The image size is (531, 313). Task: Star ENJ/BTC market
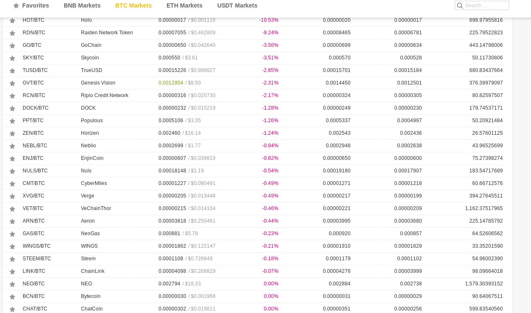[13, 159]
